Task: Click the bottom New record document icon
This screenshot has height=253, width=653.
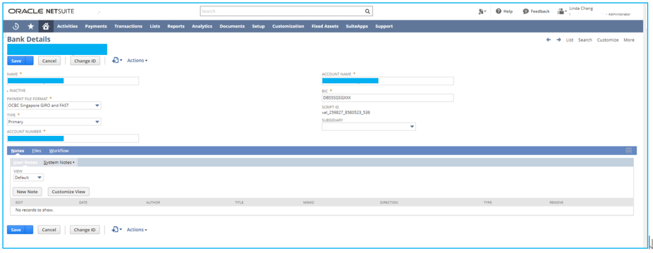Action: tap(117, 229)
